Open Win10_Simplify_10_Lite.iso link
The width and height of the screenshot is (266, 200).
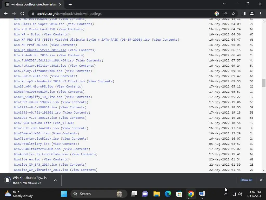coord(38,97)
